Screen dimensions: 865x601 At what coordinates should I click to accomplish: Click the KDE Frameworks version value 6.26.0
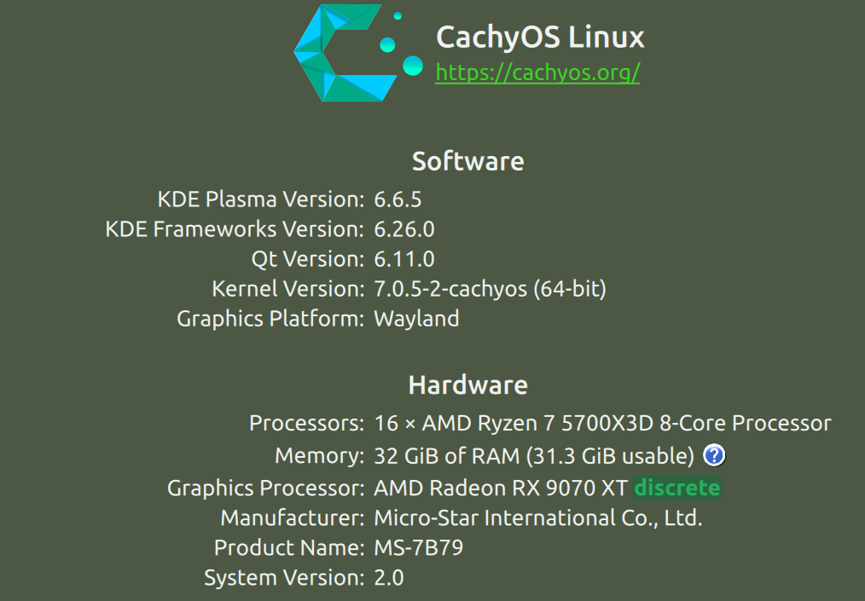[404, 229]
